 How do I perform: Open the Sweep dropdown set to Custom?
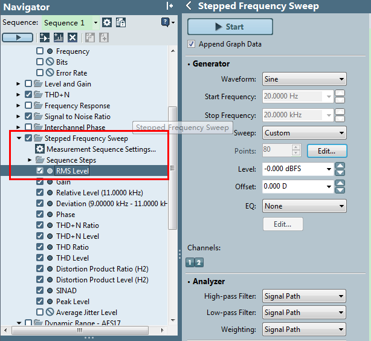click(305, 133)
